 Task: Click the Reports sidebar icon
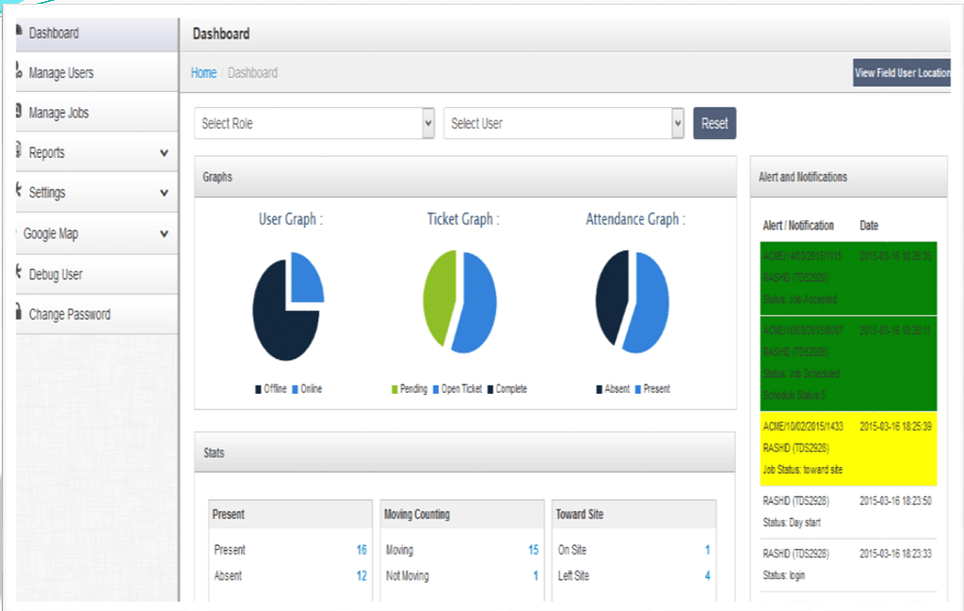(x=19, y=150)
